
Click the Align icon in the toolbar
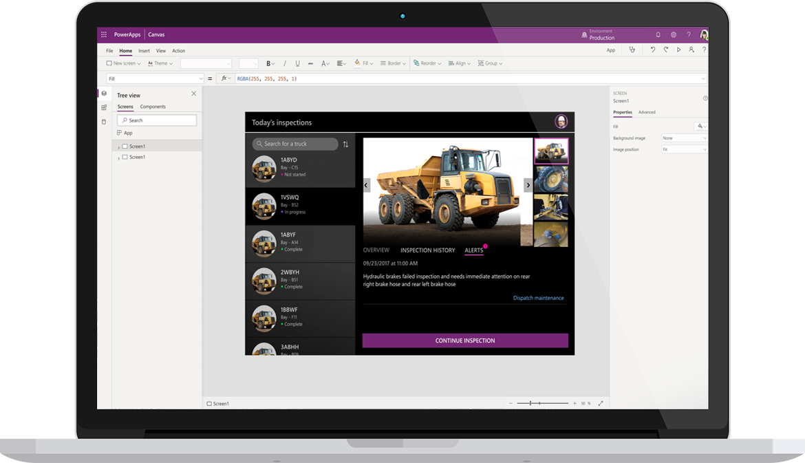click(x=451, y=63)
